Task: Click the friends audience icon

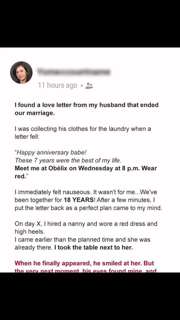Action: coord(89,86)
